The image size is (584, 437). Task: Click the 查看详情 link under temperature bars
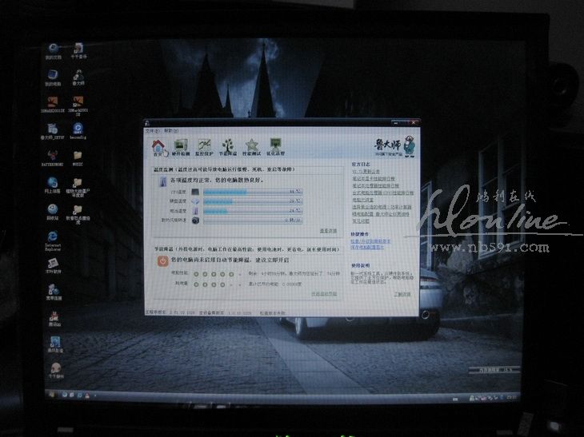pyautogui.click(x=328, y=231)
